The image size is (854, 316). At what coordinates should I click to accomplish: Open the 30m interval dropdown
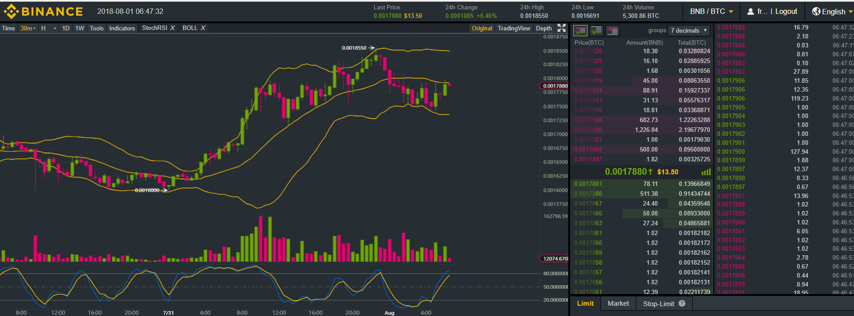click(28, 28)
